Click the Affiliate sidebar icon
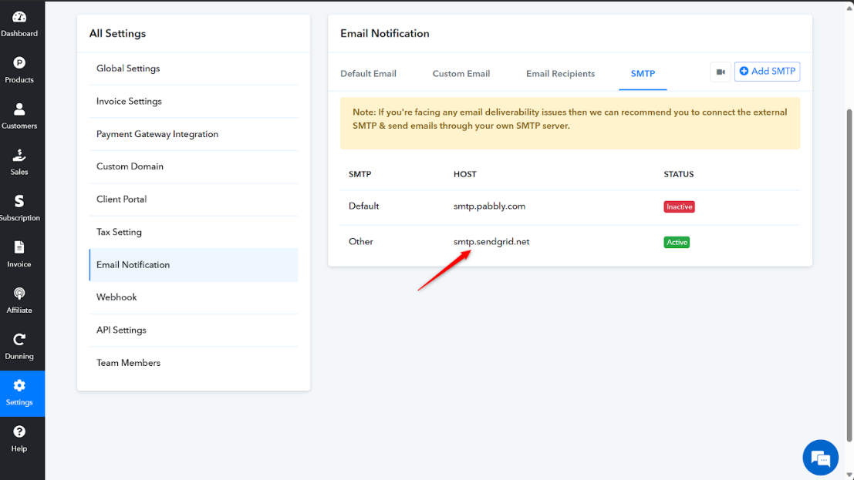Image resolution: width=854 pixels, height=480 pixels. (x=19, y=294)
